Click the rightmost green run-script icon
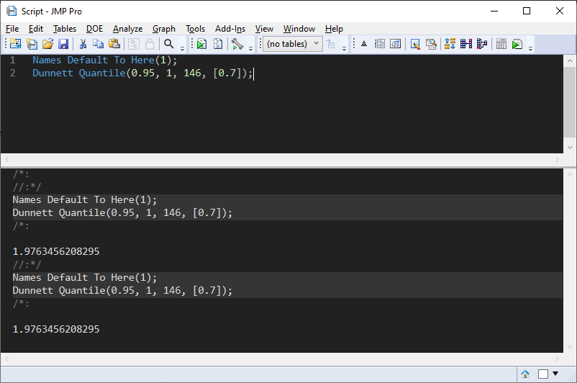This screenshot has width=577, height=383. pos(517,44)
